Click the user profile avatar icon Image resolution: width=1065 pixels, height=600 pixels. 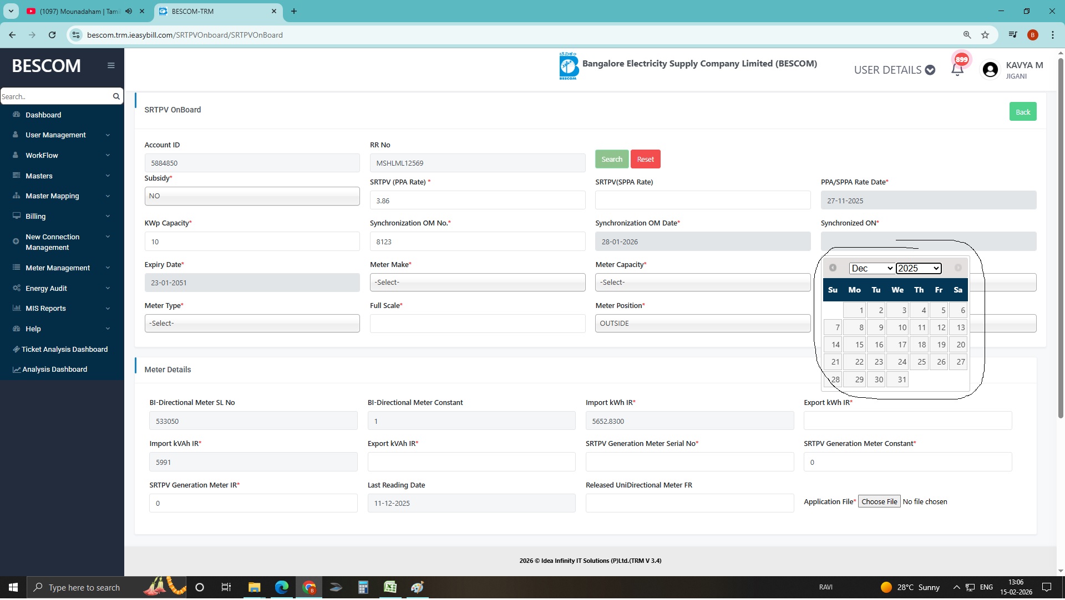click(990, 70)
